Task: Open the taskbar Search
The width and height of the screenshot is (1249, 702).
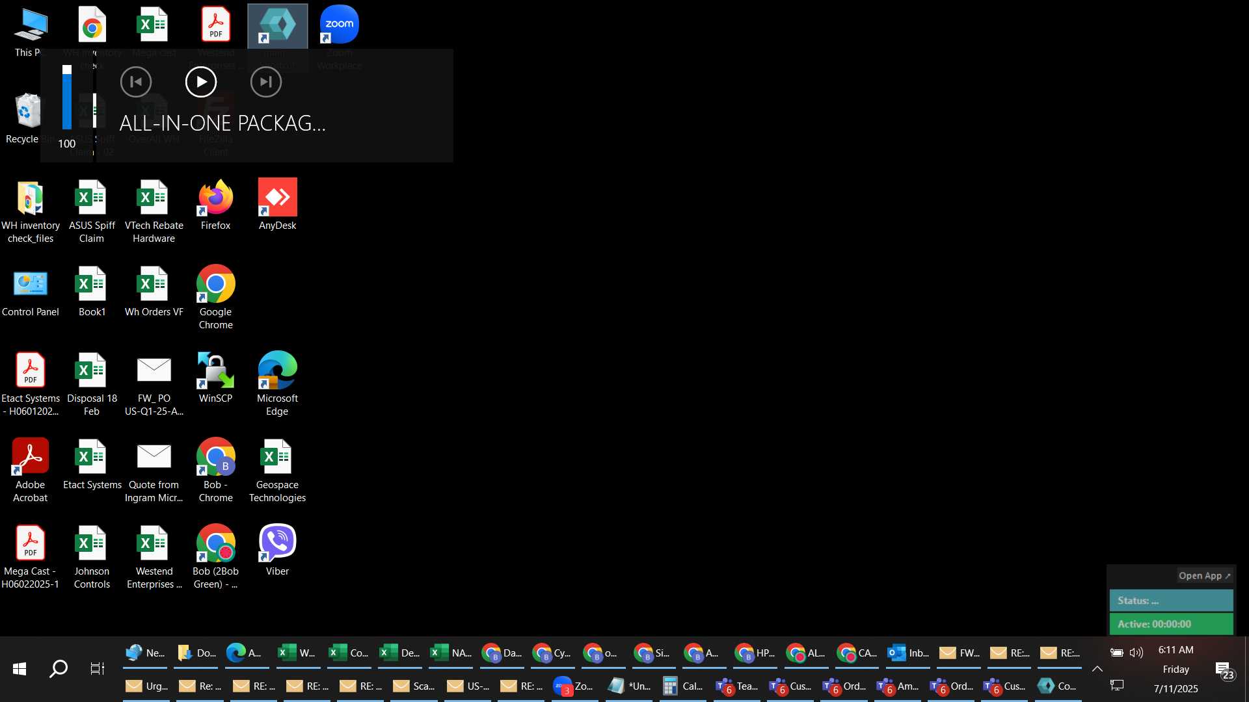Action: click(59, 669)
